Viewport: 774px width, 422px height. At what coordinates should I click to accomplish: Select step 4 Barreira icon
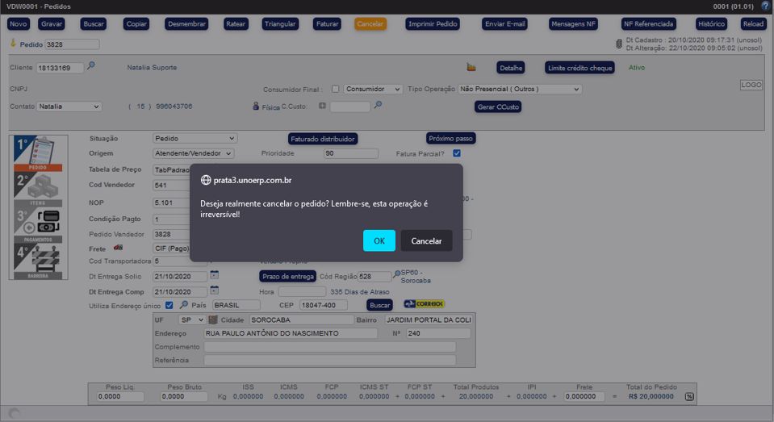[x=38, y=261]
